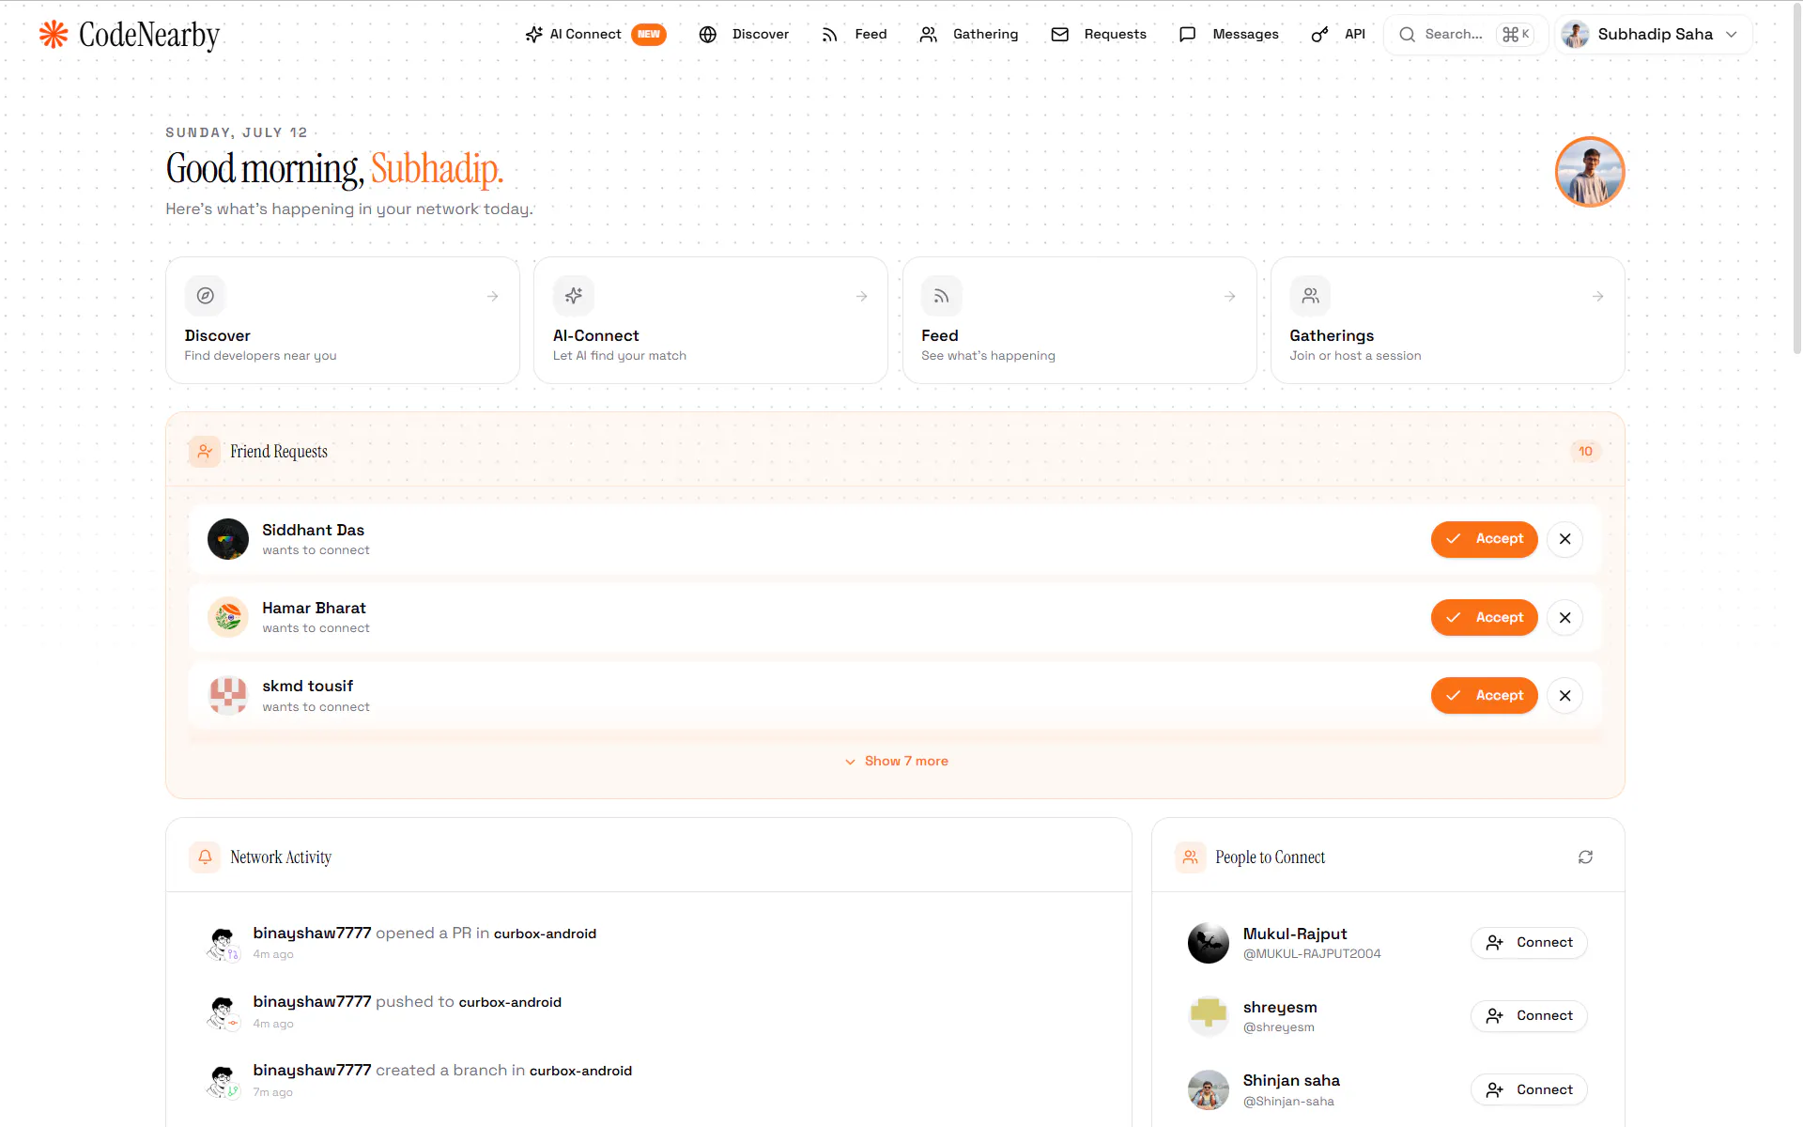Click curbox-android in the opened a PR row
This screenshot has width=1803, height=1127.
pyautogui.click(x=545, y=934)
